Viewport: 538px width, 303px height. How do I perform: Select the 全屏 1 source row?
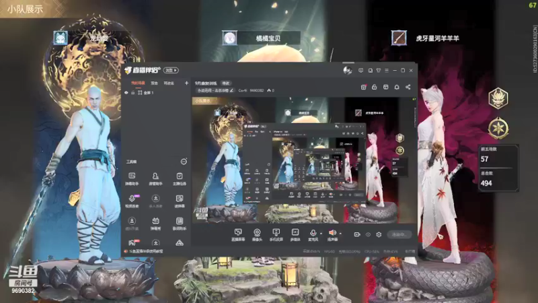157,93
